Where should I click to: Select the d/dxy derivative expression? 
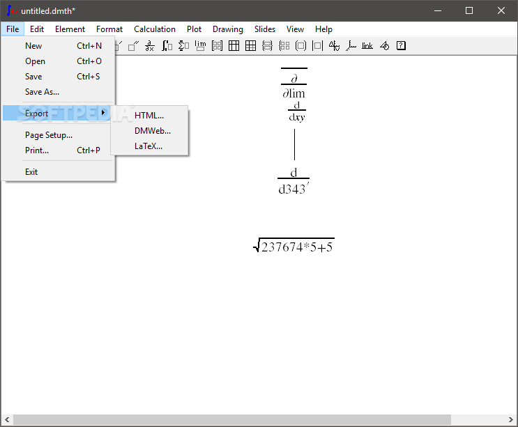click(x=297, y=112)
